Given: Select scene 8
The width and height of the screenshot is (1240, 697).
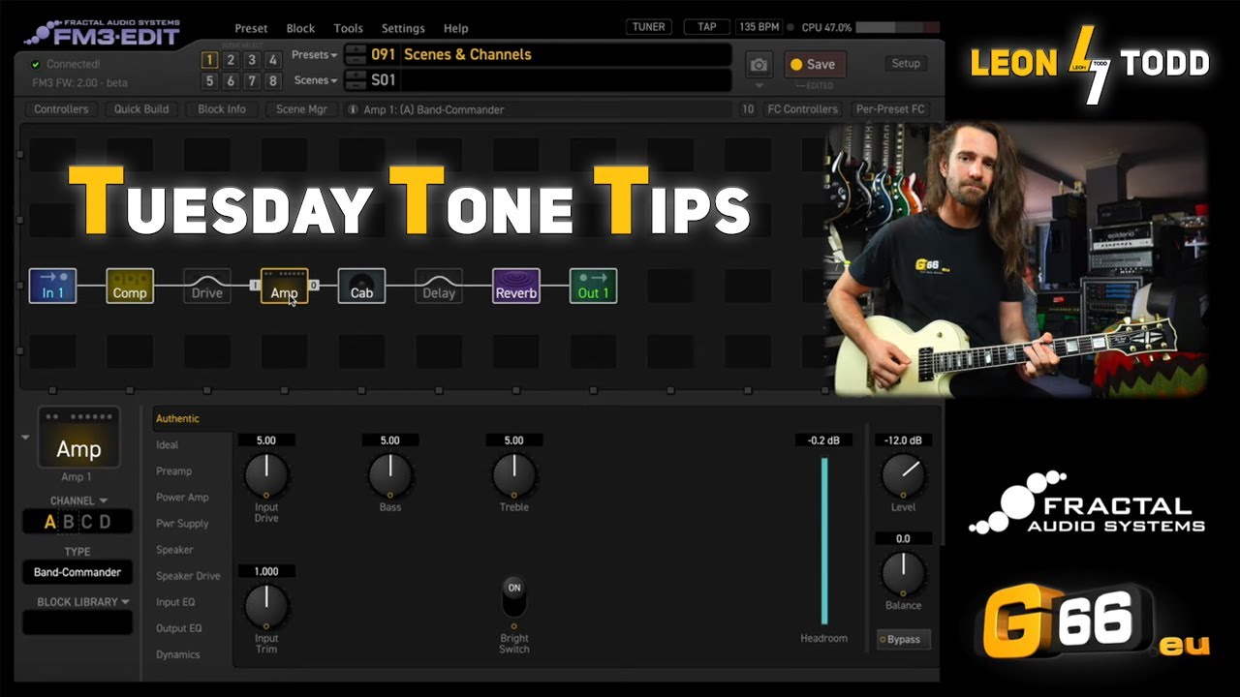Looking at the screenshot, I should point(273,81).
